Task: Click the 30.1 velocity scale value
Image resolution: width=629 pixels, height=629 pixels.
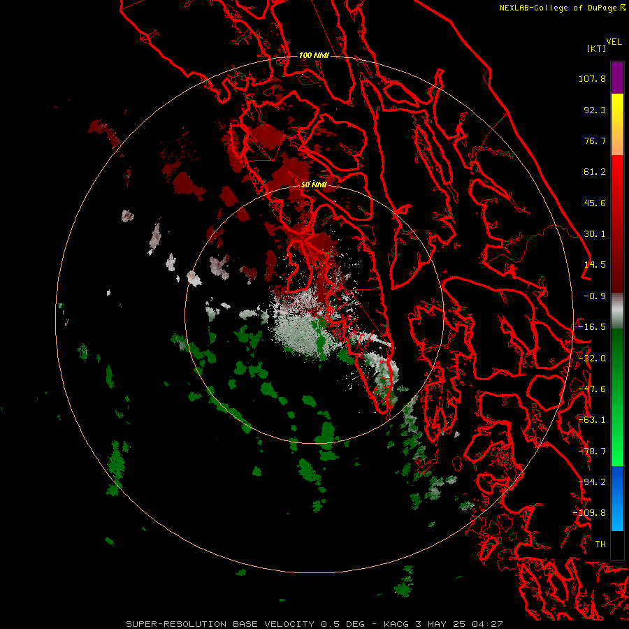Action: pos(595,234)
